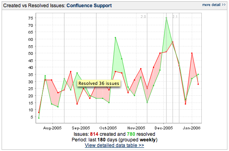Click the Dec-2005 axis label
Viewport: 229px width, 151px height.
(164, 128)
